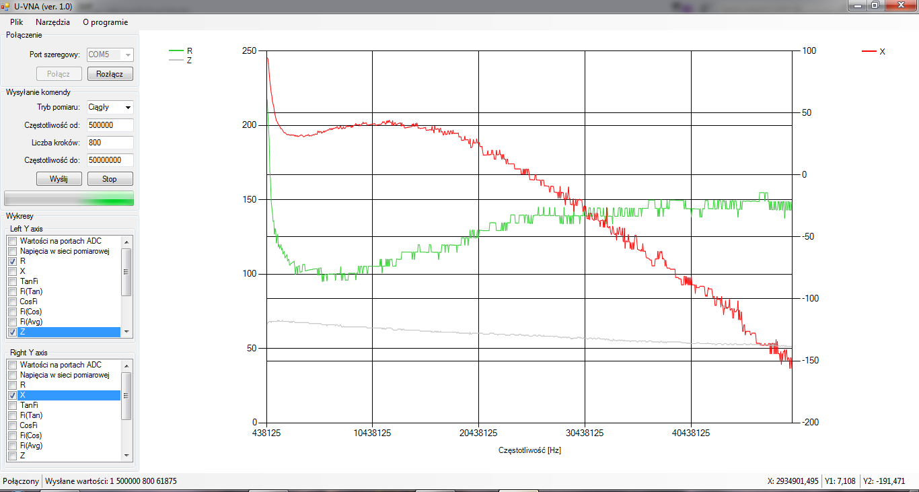Click the green R legend line marker
The width and height of the screenshot is (919, 492).
click(176, 50)
